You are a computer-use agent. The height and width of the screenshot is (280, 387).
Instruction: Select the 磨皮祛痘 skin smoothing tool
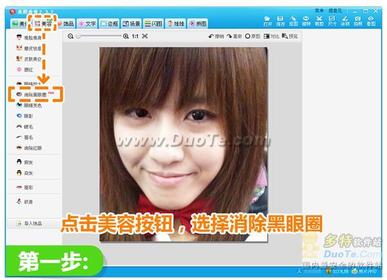29,48
